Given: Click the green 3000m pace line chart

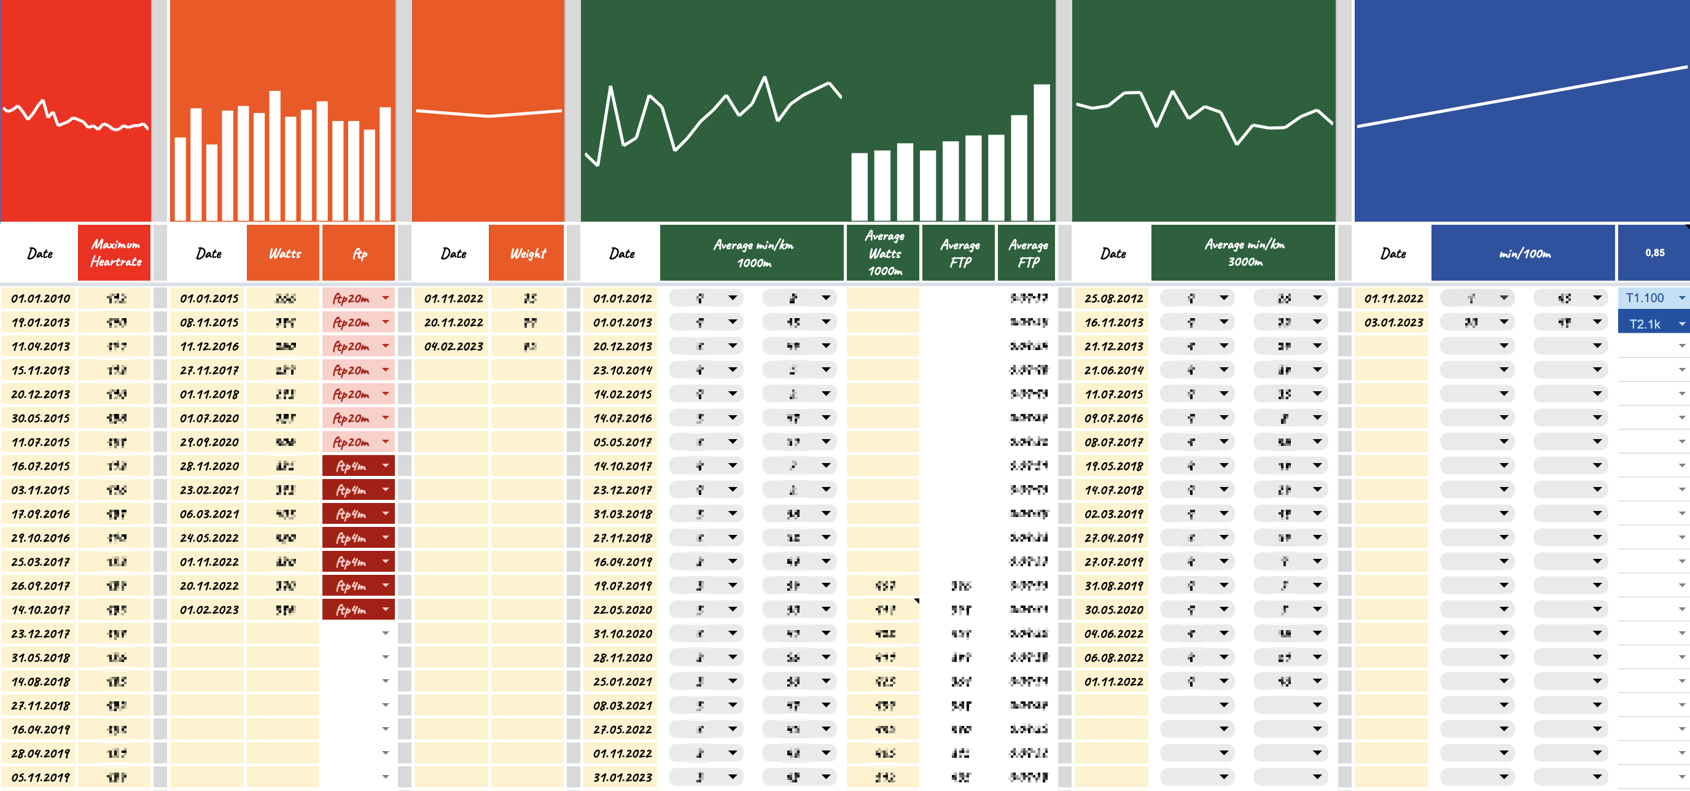Looking at the screenshot, I should coord(1204,111).
